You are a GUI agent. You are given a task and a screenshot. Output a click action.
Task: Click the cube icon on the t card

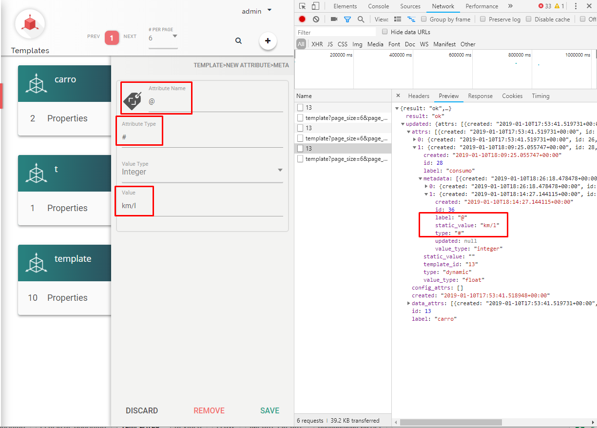36,174
